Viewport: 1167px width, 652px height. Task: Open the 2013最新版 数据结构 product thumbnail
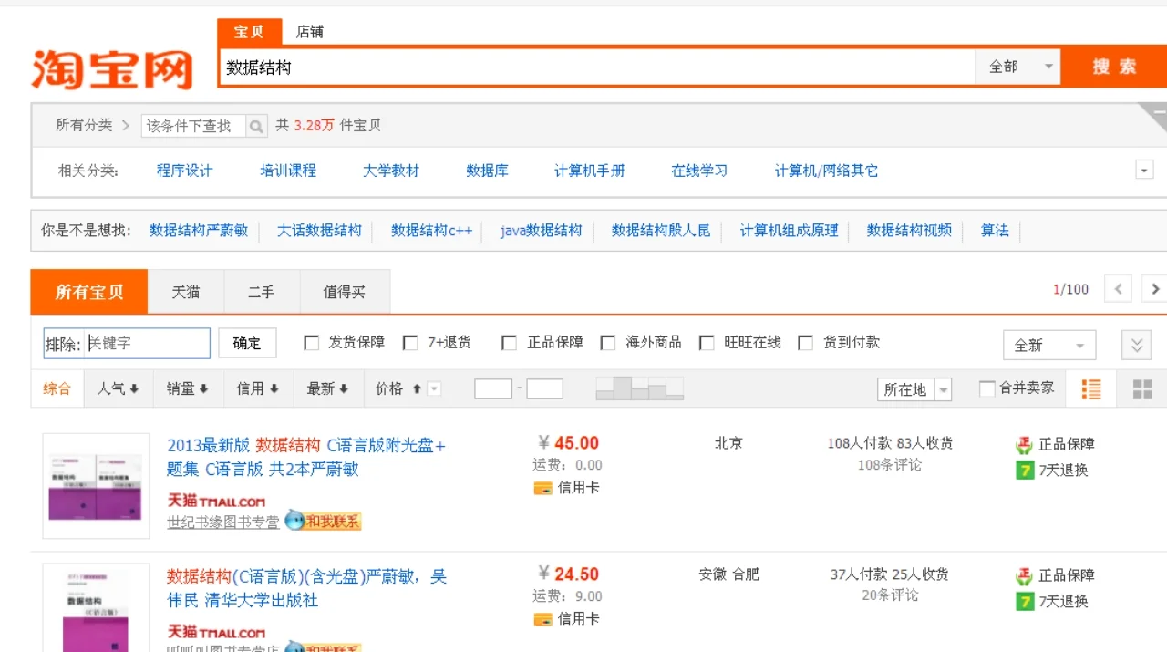tap(96, 486)
